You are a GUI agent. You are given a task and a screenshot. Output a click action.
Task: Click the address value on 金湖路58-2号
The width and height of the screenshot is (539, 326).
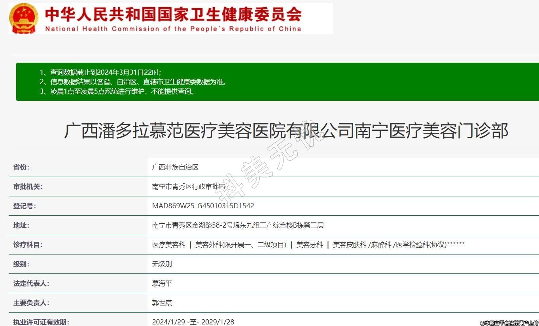pyautogui.click(x=238, y=225)
